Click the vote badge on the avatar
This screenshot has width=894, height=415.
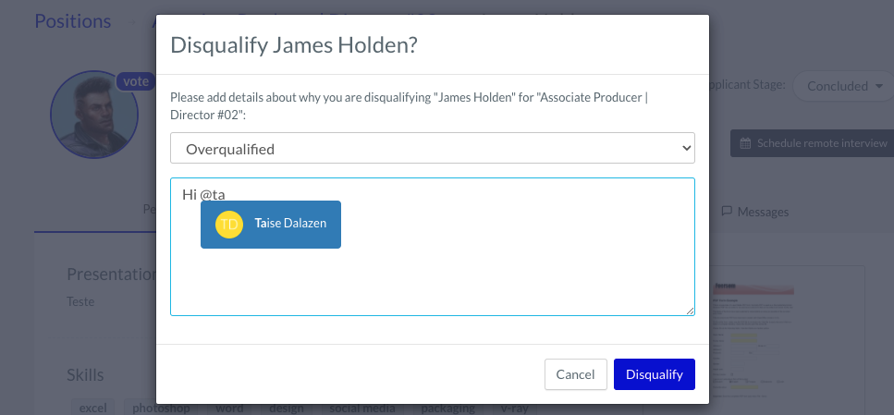click(136, 81)
